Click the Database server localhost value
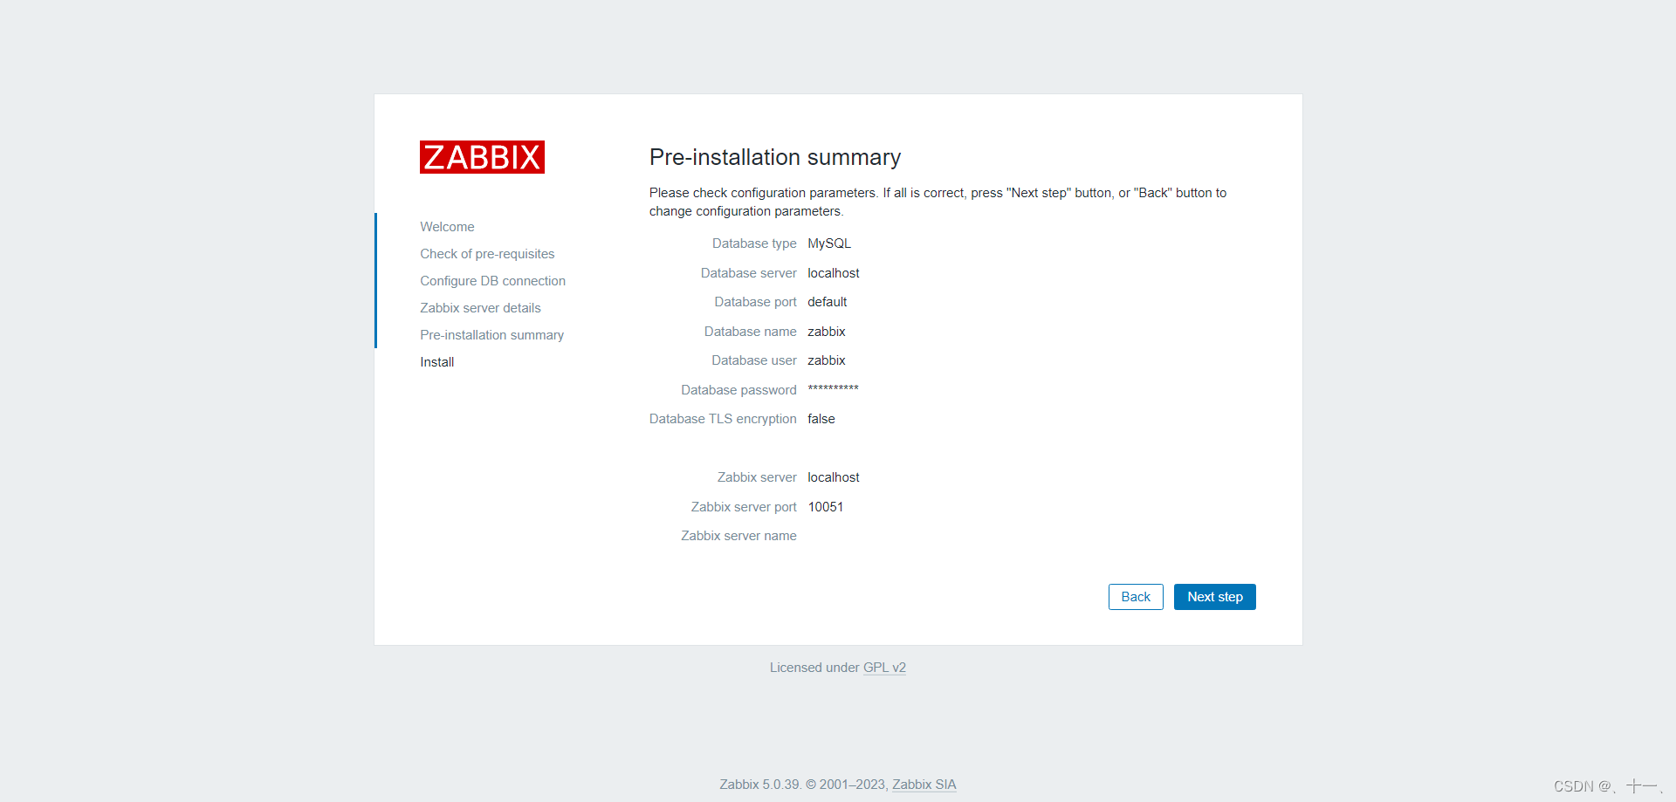Viewport: 1676px width, 802px height. 834,273
